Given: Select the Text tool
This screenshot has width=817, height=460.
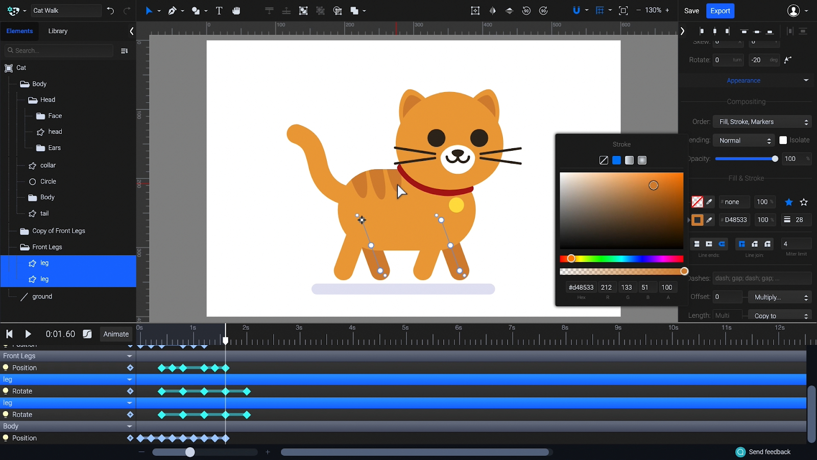Looking at the screenshot, I should (219, 11).
